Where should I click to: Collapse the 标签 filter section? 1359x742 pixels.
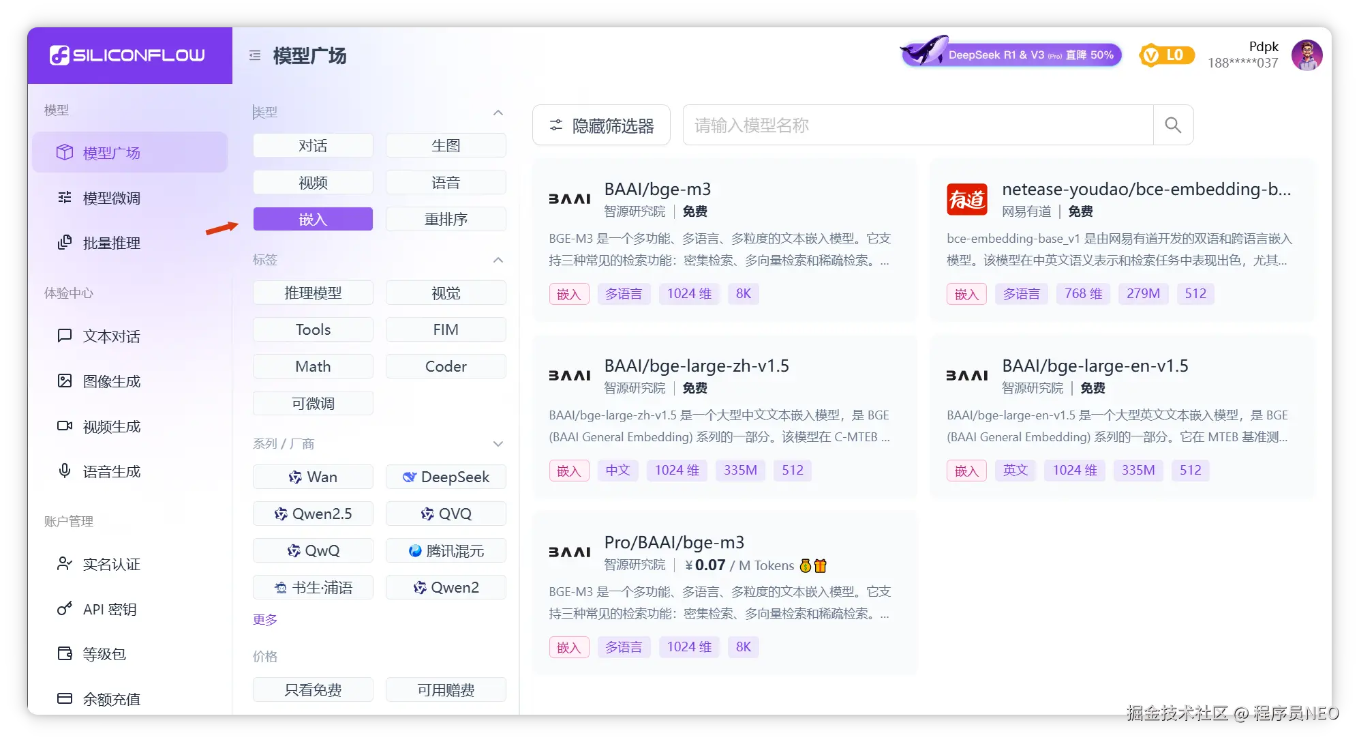[498, 260]
